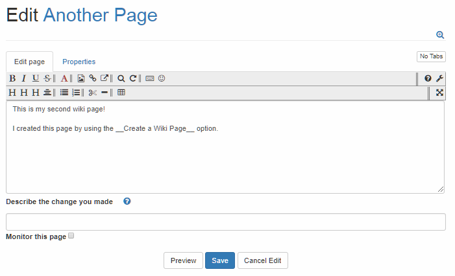The height and width of the screenshot is (276, 455).
Task: Toggle the No Tabs button
Action: pyautogui.click(x=431, y=56)
